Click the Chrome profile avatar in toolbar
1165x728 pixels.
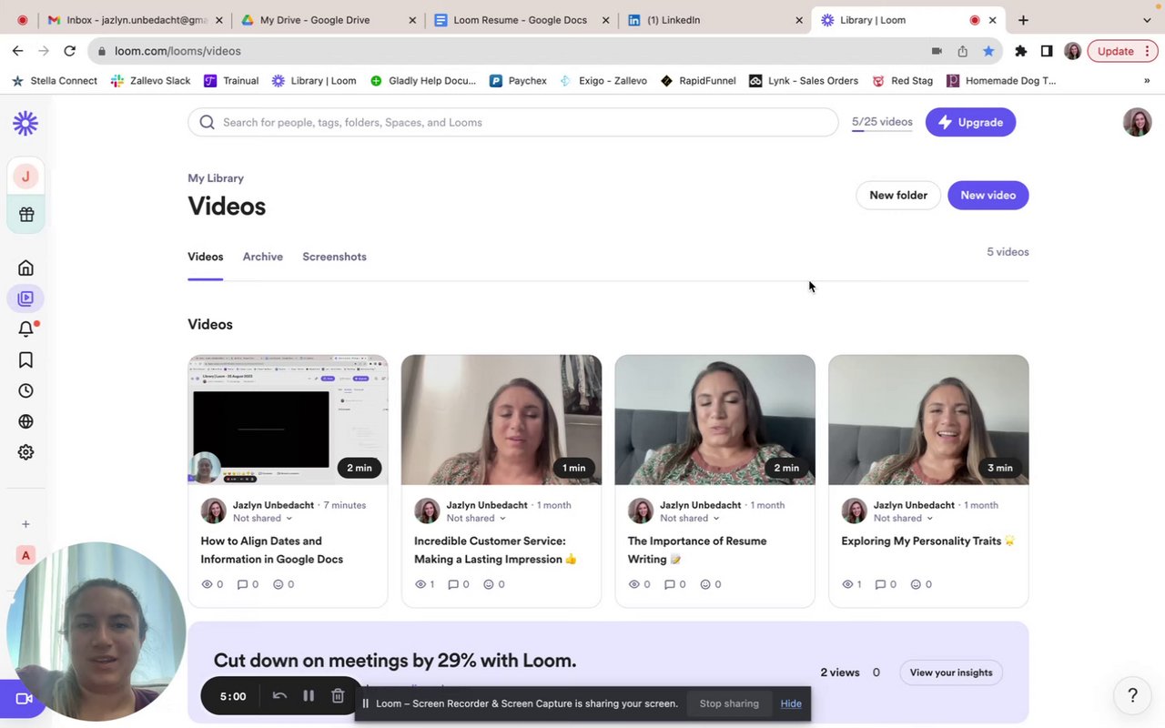coord(1073,51)
